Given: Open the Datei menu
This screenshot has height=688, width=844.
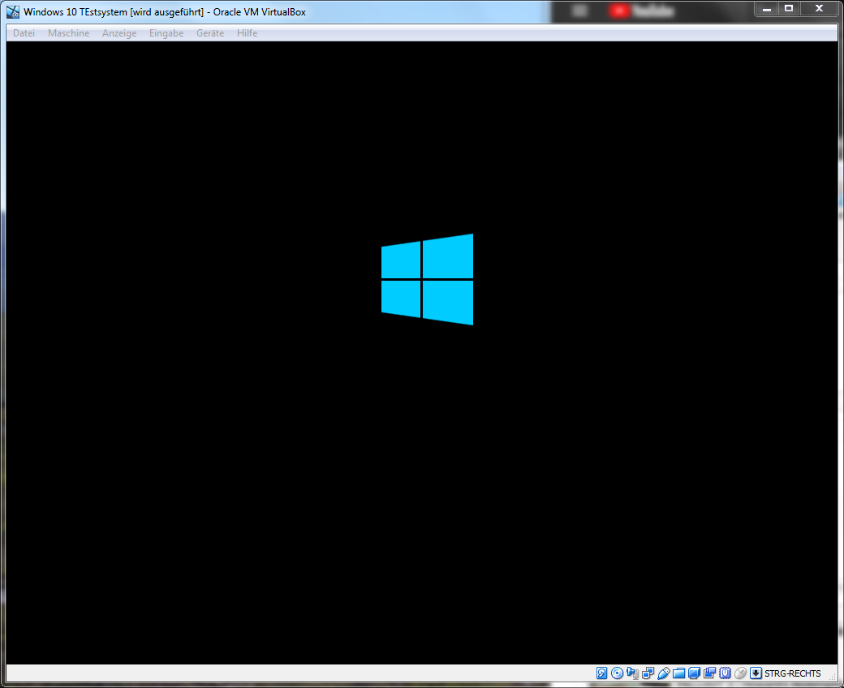Looking at the screenshot, I should (24, 33).
